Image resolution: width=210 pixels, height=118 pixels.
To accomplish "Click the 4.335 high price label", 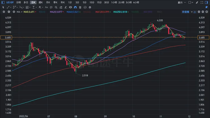I will coord(160,20).
